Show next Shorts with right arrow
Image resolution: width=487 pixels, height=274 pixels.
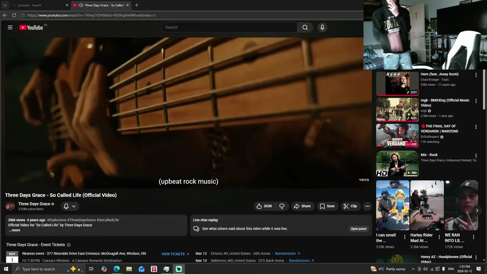click(x=477, y=210)
